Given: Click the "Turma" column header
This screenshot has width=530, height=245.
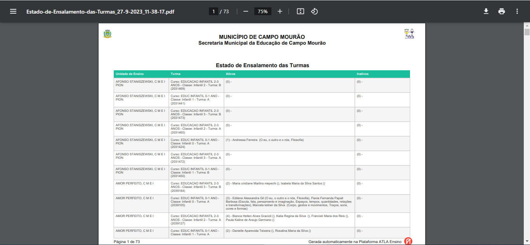Looking at the screenshot, I should pyautogui.click(x=196, y=74).
